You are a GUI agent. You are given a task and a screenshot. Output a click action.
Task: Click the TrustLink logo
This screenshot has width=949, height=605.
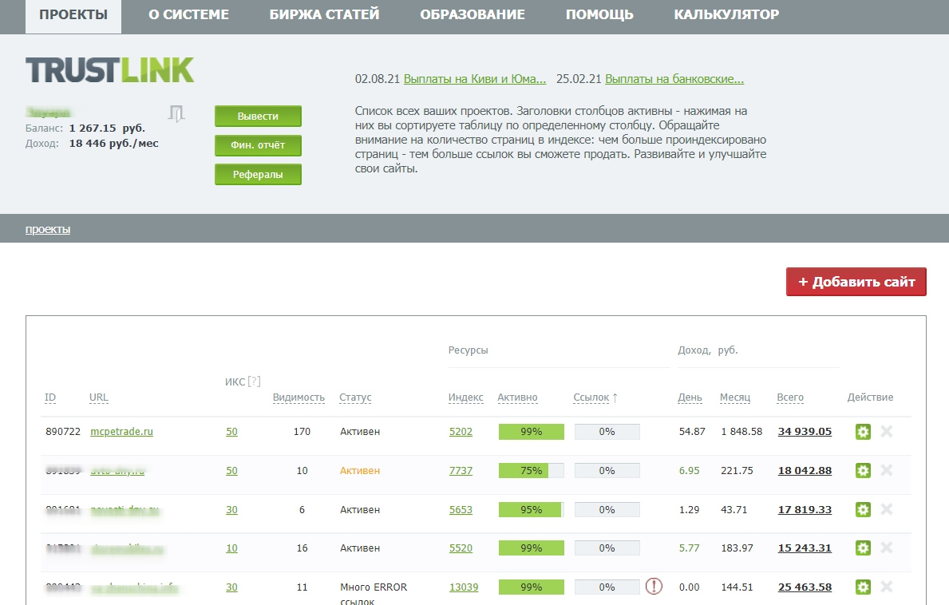109,70
